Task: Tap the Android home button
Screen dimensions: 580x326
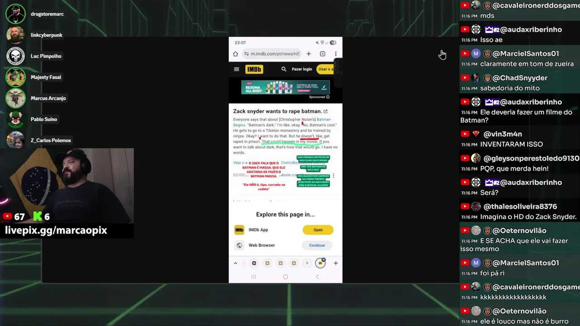Action: [x=285, y=277]
